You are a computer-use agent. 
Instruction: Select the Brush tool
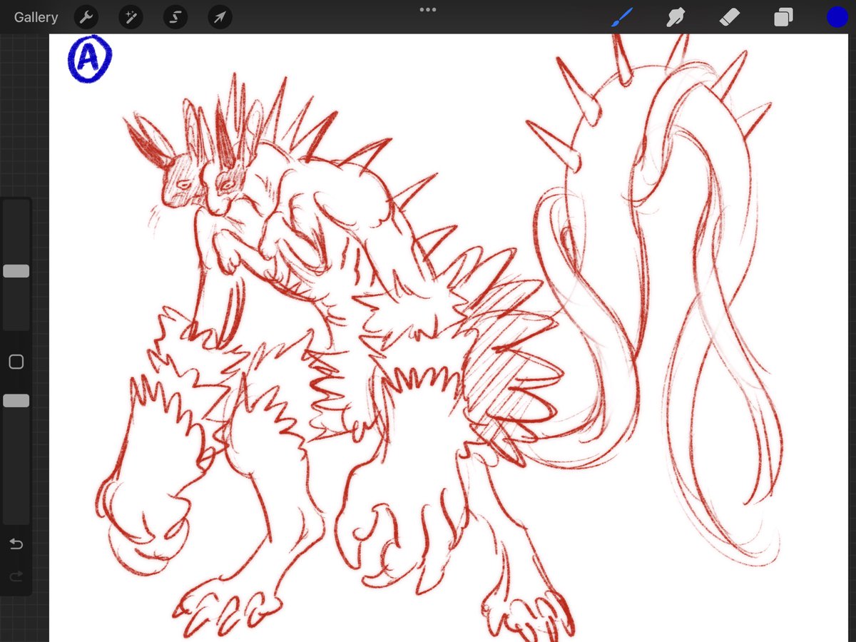[x=622, y=17]
